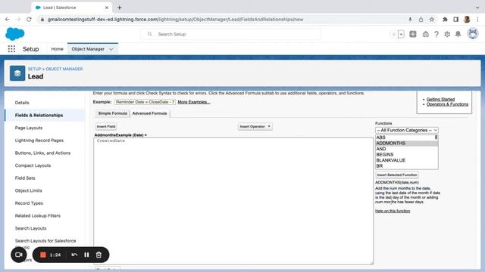The height and width of the screenshot is (272, 485).
Task: Pause the screen recording
Action: (86, 255)
